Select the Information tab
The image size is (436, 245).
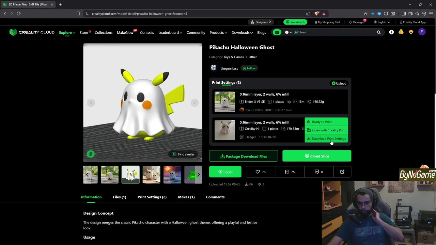pyautogui.click(x=91, y=197)
